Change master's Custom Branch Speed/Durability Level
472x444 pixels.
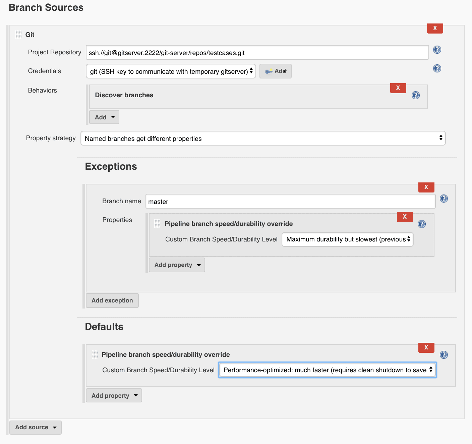347,239
